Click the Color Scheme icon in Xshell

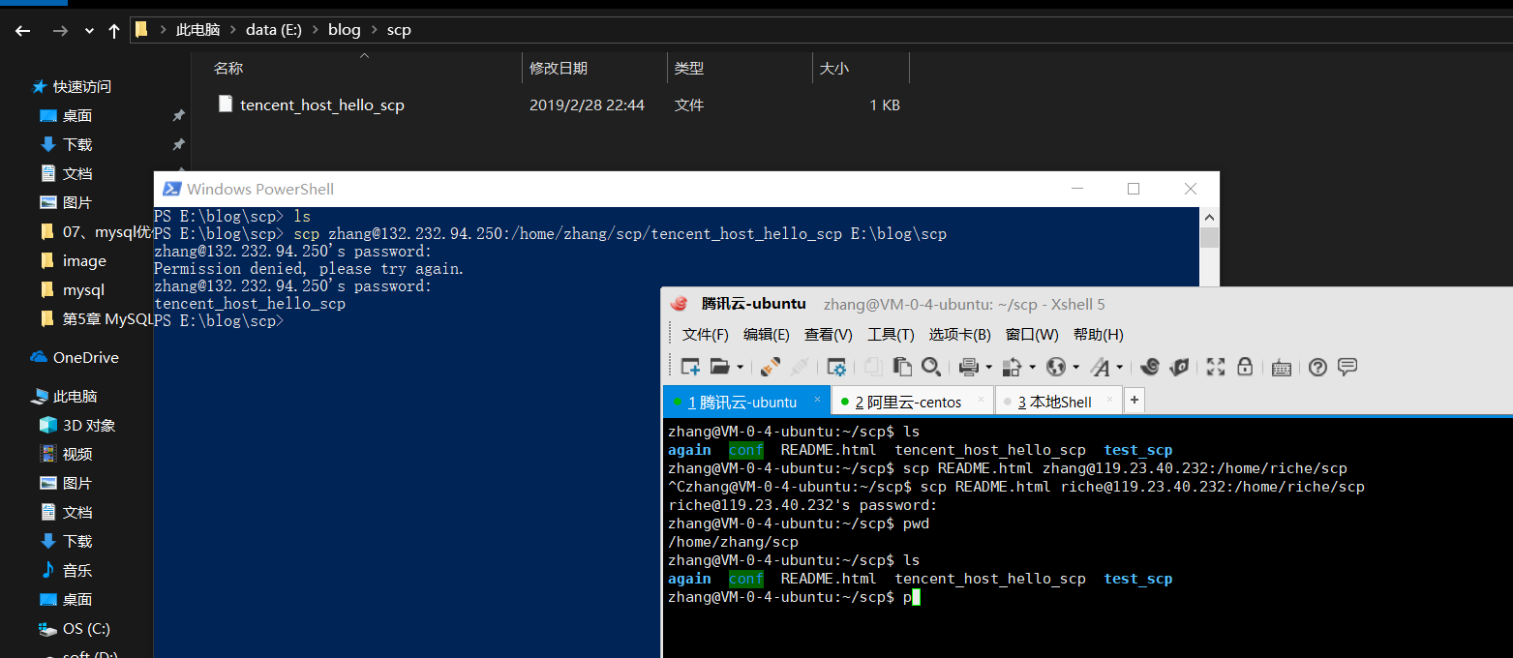(1012, 367)
